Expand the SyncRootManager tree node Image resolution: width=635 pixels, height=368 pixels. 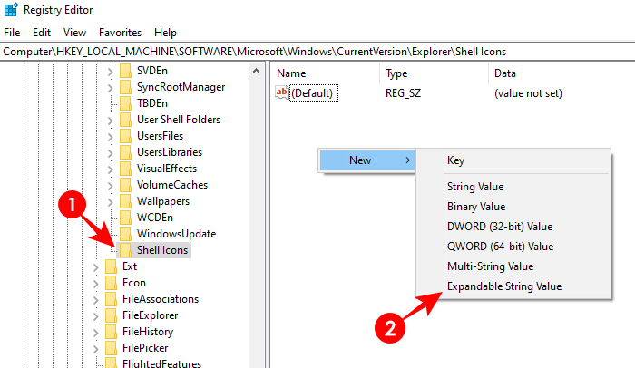[x=111, y=87]
